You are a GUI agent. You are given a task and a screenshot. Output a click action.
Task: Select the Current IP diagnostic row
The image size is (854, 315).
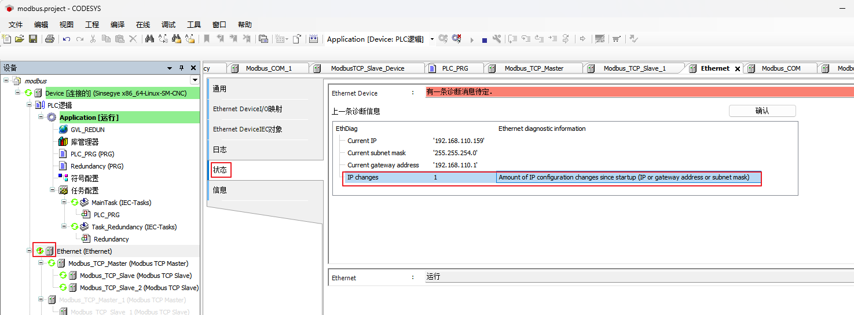(362, 141)
